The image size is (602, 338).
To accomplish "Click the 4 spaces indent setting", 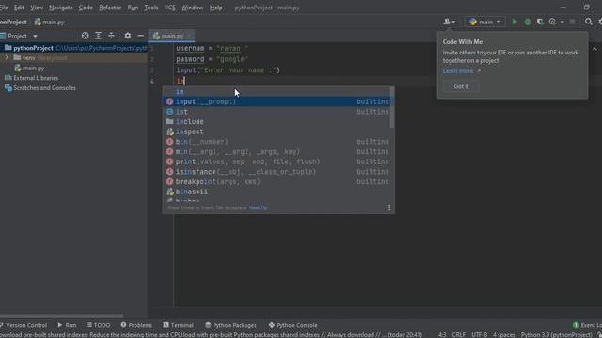I will point(504,334).
